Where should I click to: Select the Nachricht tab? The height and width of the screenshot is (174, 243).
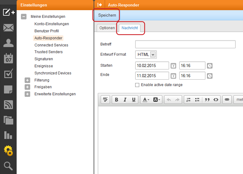130,28
